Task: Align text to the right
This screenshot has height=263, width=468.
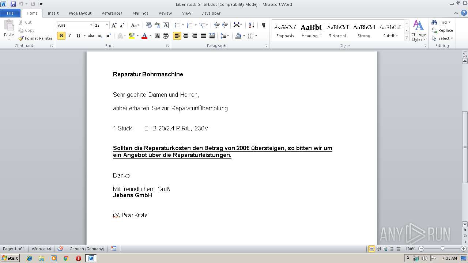Action: (195, 36)
